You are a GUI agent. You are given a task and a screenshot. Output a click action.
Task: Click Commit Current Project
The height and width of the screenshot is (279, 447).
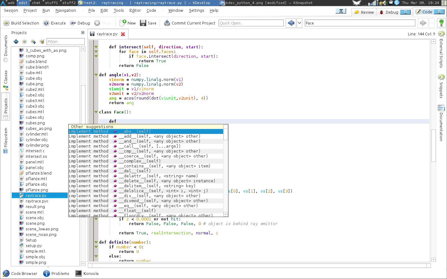[x=189, y=23]
